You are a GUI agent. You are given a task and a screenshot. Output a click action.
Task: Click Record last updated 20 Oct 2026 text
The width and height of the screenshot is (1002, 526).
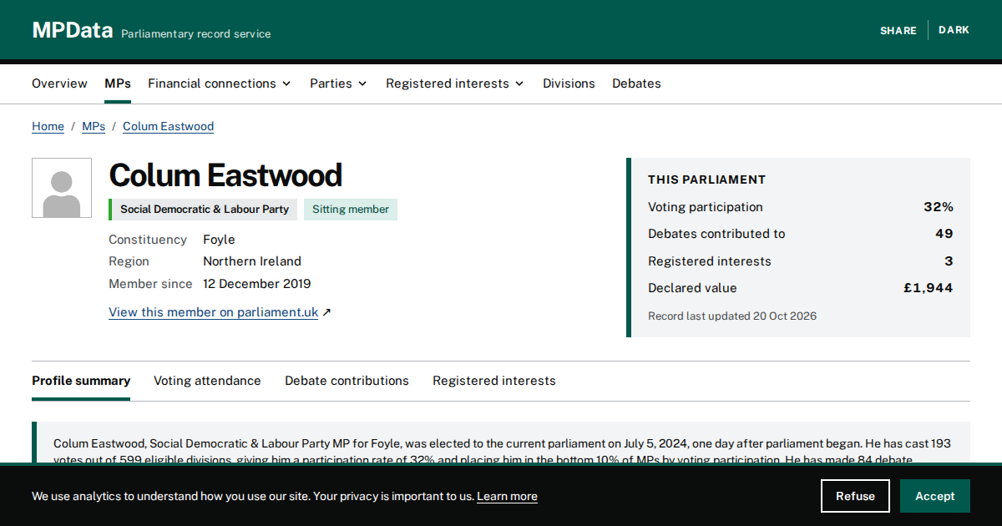(x=732, y=316)
